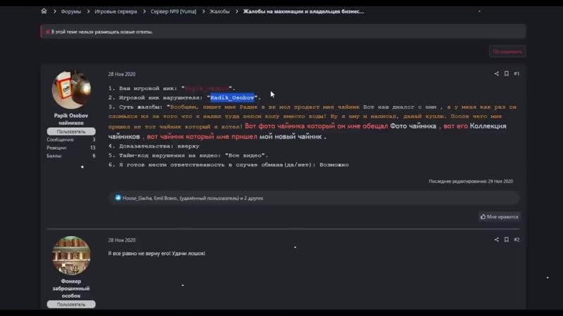Screen dimensions: 563x316
Task: Click line 6 about ответственность
Action: [228, 165]
